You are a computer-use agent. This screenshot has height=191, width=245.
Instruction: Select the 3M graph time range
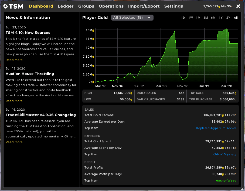click(x=205, y=18)
